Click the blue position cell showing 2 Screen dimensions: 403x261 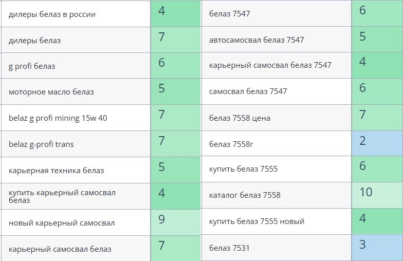[377, 143]
